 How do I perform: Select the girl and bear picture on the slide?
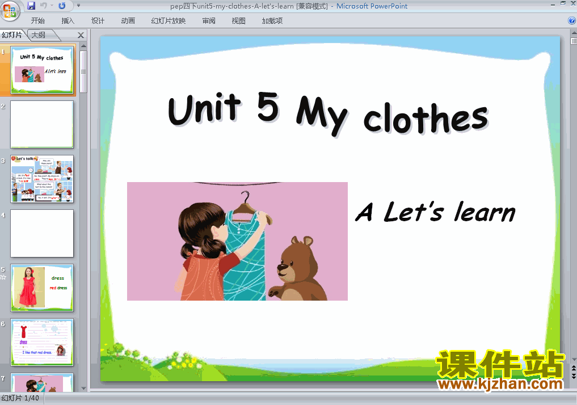click(x=237, y=241)
